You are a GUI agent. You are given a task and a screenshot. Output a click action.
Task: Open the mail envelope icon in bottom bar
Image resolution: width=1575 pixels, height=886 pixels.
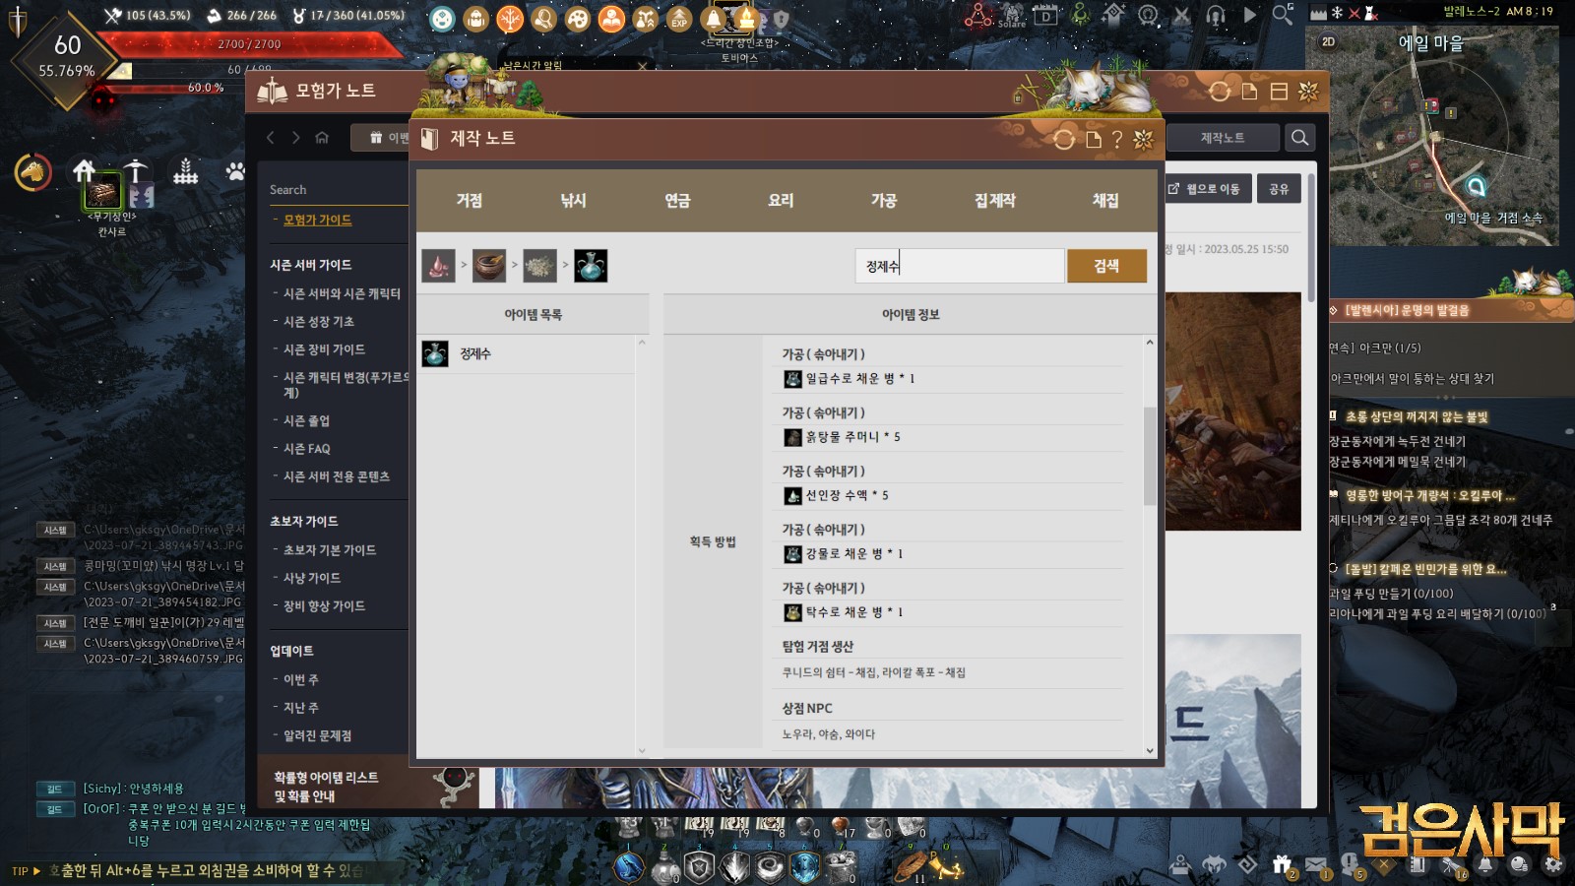tap(1316, 864)
